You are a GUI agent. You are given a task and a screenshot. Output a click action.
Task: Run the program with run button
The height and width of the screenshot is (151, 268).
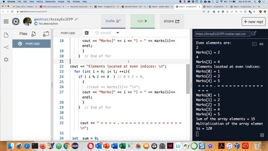pos(142,21)
